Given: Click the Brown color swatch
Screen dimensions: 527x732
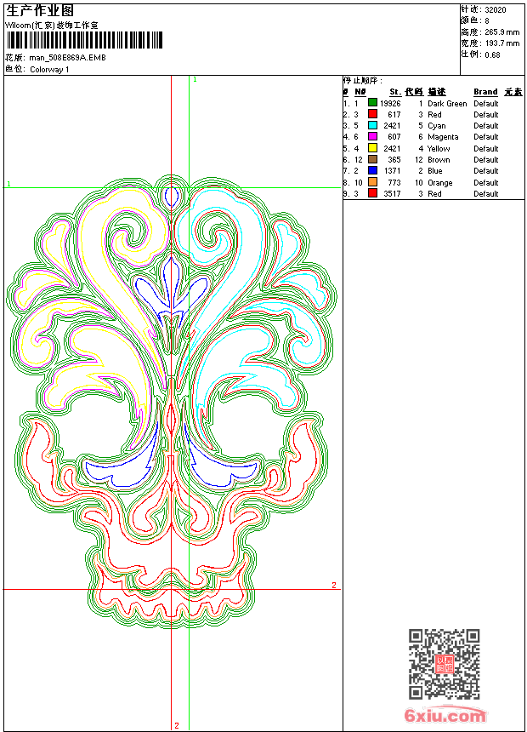Looking at the screenshot, I should 372,160.
